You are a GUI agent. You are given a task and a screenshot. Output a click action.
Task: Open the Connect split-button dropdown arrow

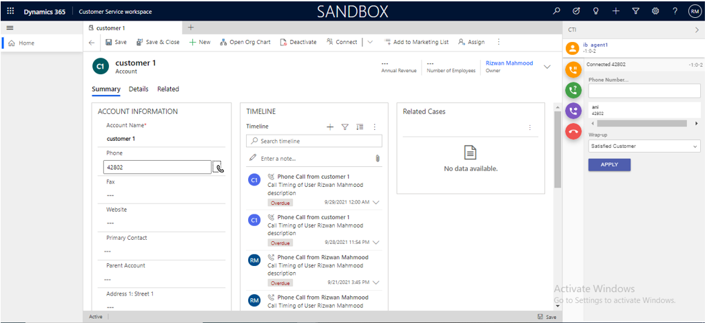[370, 42]
